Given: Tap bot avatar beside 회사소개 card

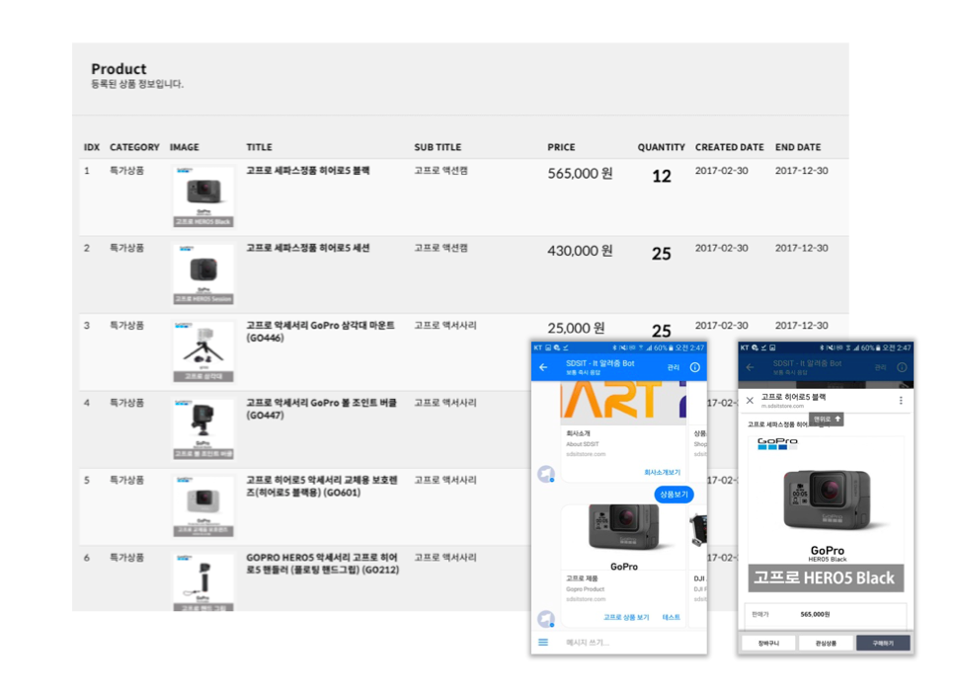Looking at the screenshot, I should (546, 474).
